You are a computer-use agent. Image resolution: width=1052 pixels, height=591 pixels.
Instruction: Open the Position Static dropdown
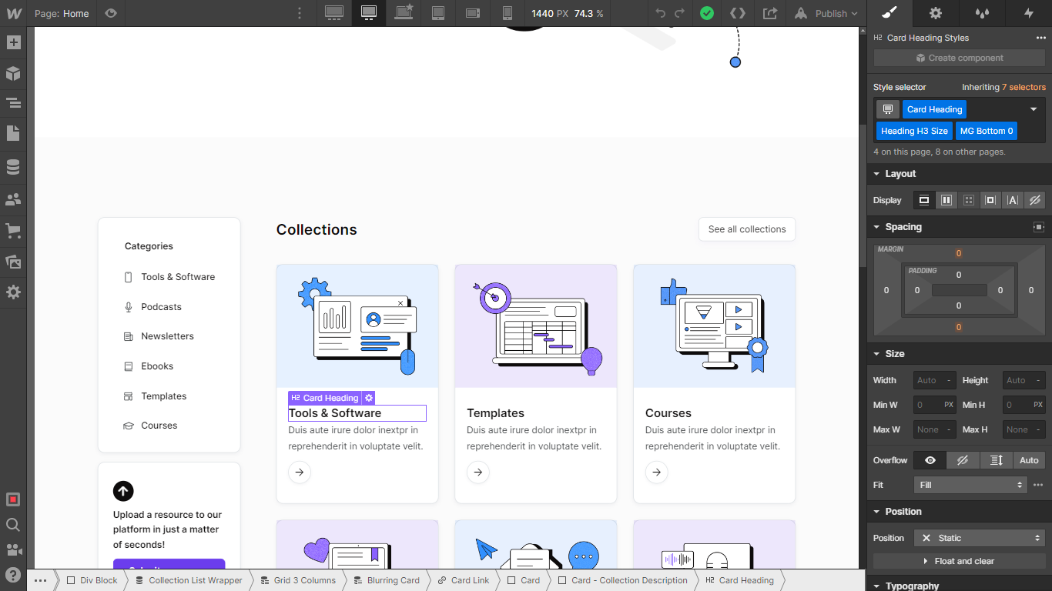[x=979, y=537]
